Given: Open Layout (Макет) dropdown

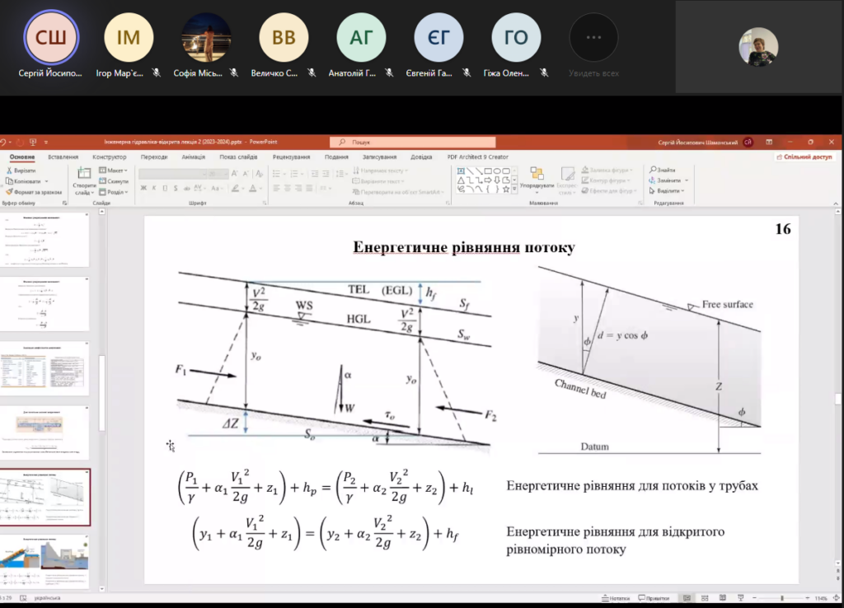Looking at the screenshot, I should (x=114, y=171).
